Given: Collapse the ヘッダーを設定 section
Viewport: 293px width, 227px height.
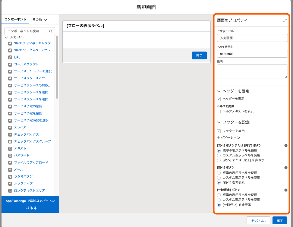Looking at the screenshot, I should coord(219,91).
